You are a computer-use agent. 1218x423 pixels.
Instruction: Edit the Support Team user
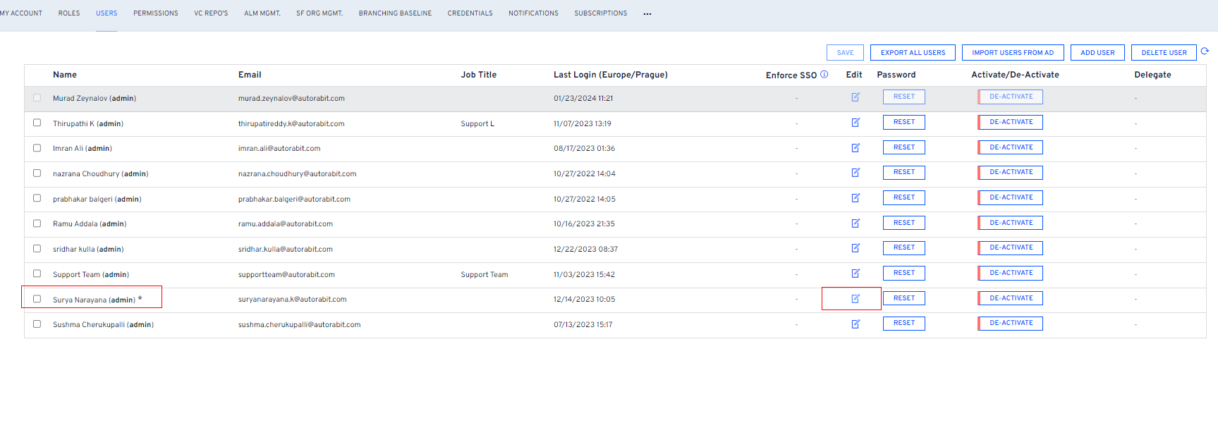855,274
